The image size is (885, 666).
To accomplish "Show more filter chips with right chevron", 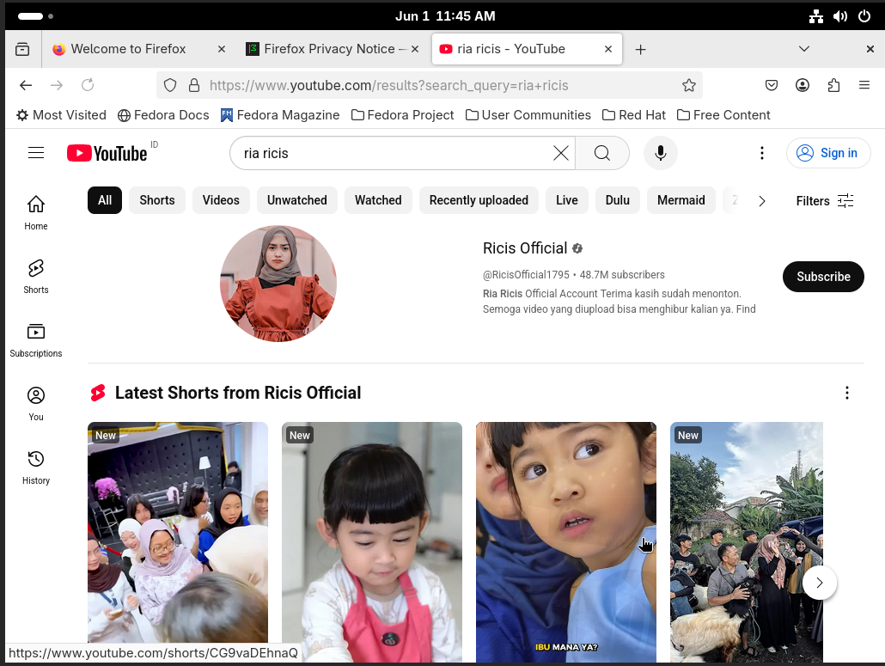I will 762,201.
